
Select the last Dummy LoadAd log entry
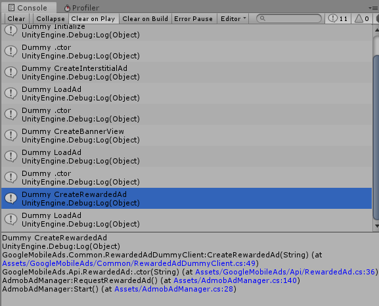point(187,219)
